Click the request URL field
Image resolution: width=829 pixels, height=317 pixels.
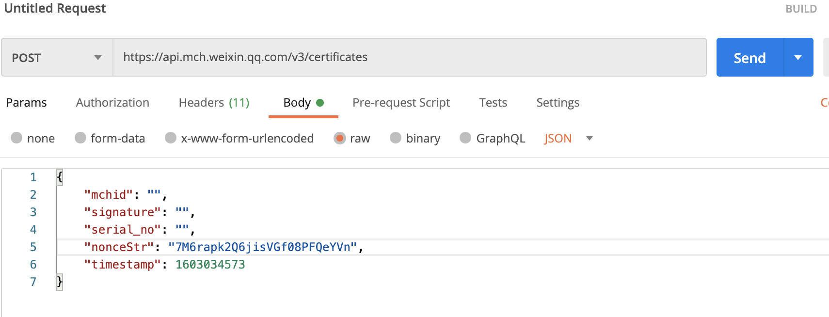pos(409,57)
